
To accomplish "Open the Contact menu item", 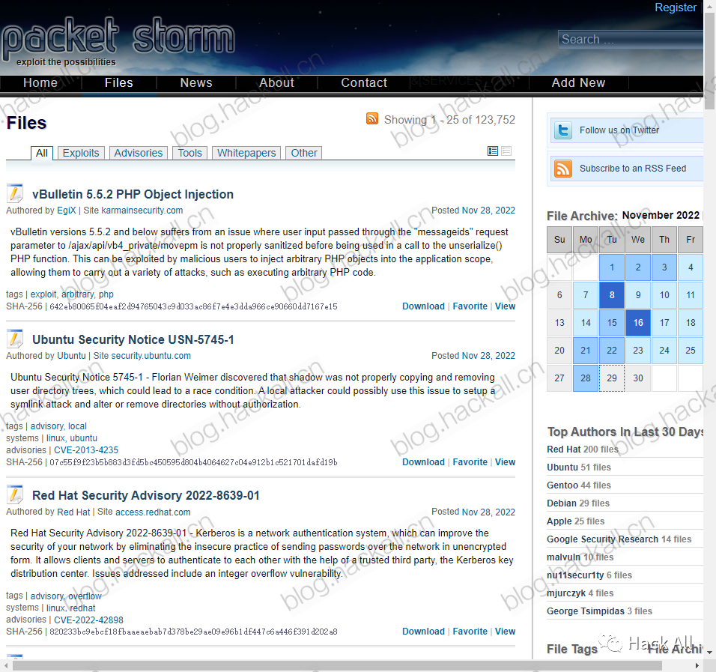I will [x=364, y=82].
